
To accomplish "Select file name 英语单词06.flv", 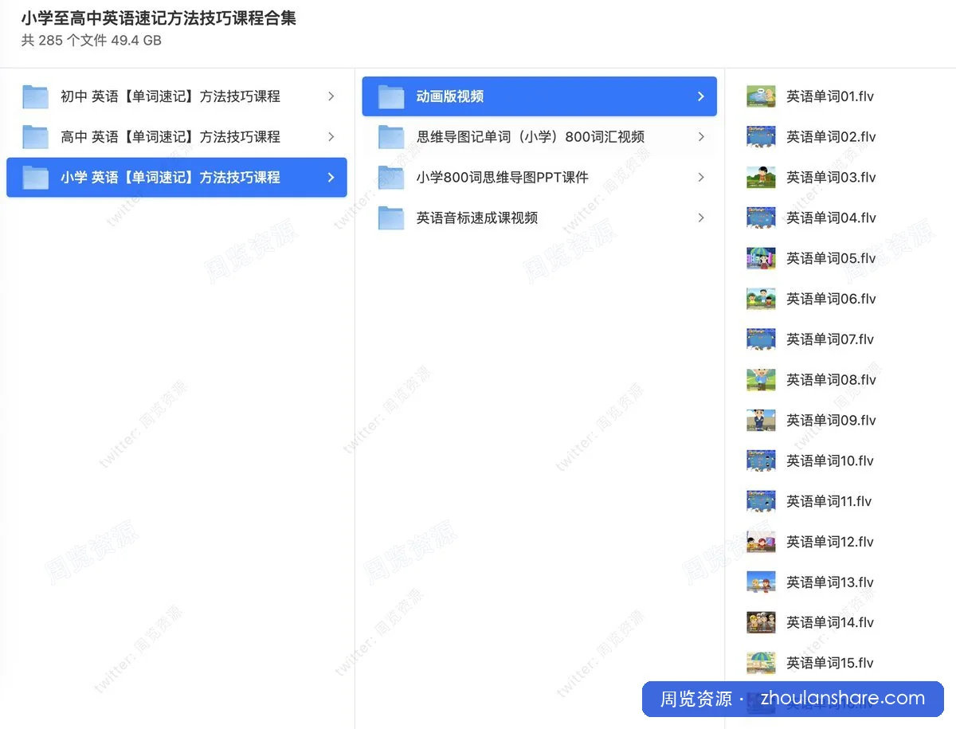I will point(831,299).
